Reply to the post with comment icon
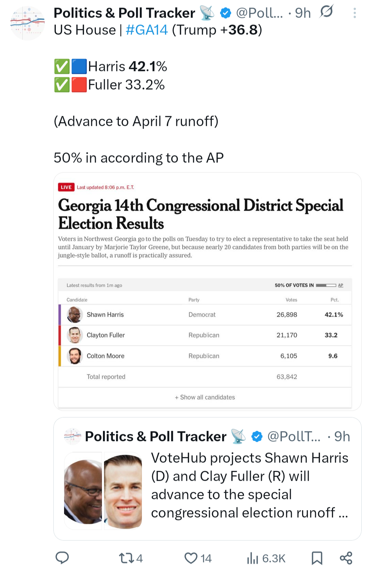Image resolution: width=372 pixels, height=567 pixels. point(62,558)
